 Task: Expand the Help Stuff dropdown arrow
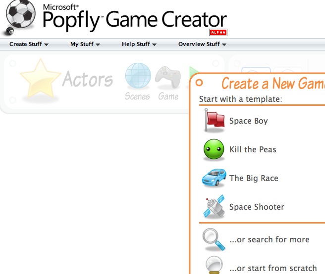[x=154, y=45]
